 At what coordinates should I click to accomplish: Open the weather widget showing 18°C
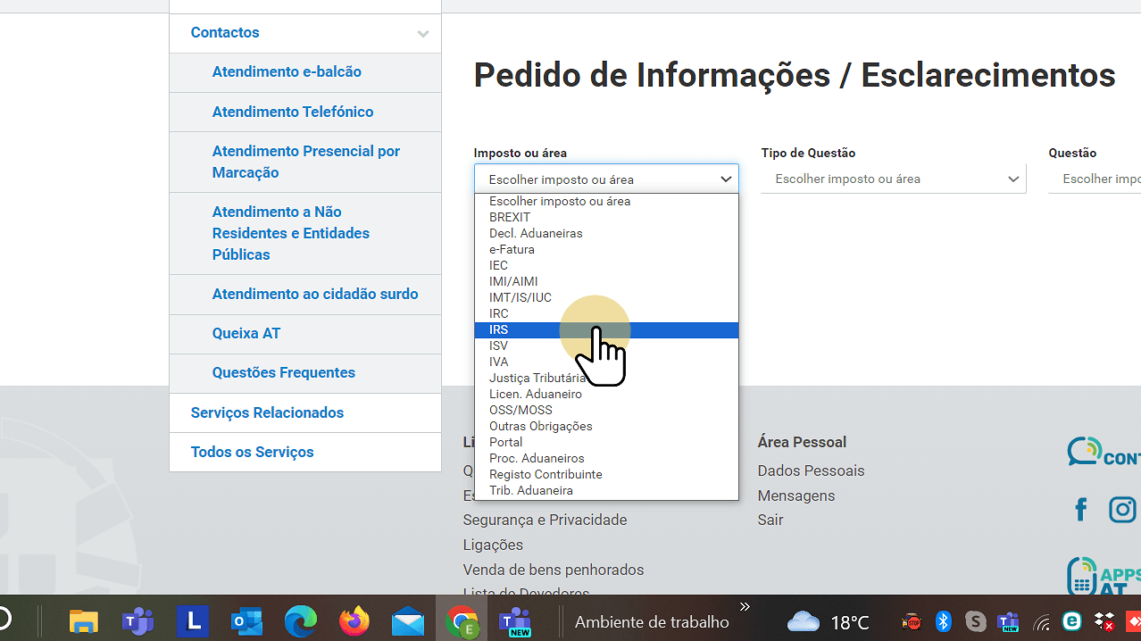tap(828, 621)
